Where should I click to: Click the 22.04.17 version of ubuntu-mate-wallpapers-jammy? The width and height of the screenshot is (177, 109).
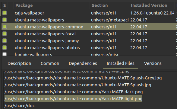click(139, 41)
